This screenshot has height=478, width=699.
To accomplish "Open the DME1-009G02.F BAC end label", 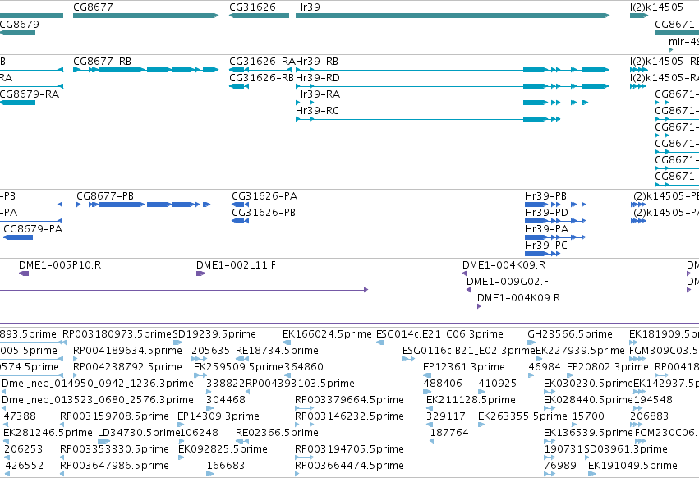I will click(x=508, y=282).
